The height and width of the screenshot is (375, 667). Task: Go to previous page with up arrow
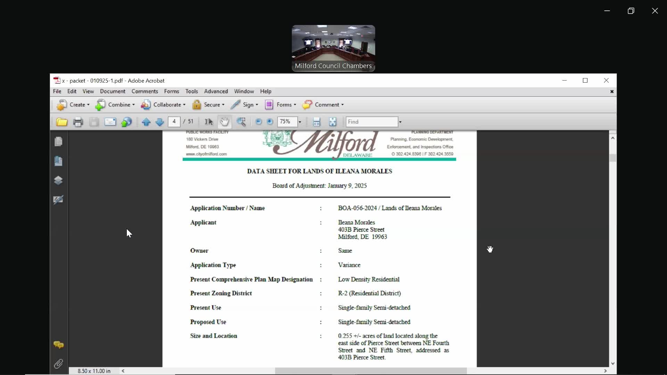click(146, 122)
